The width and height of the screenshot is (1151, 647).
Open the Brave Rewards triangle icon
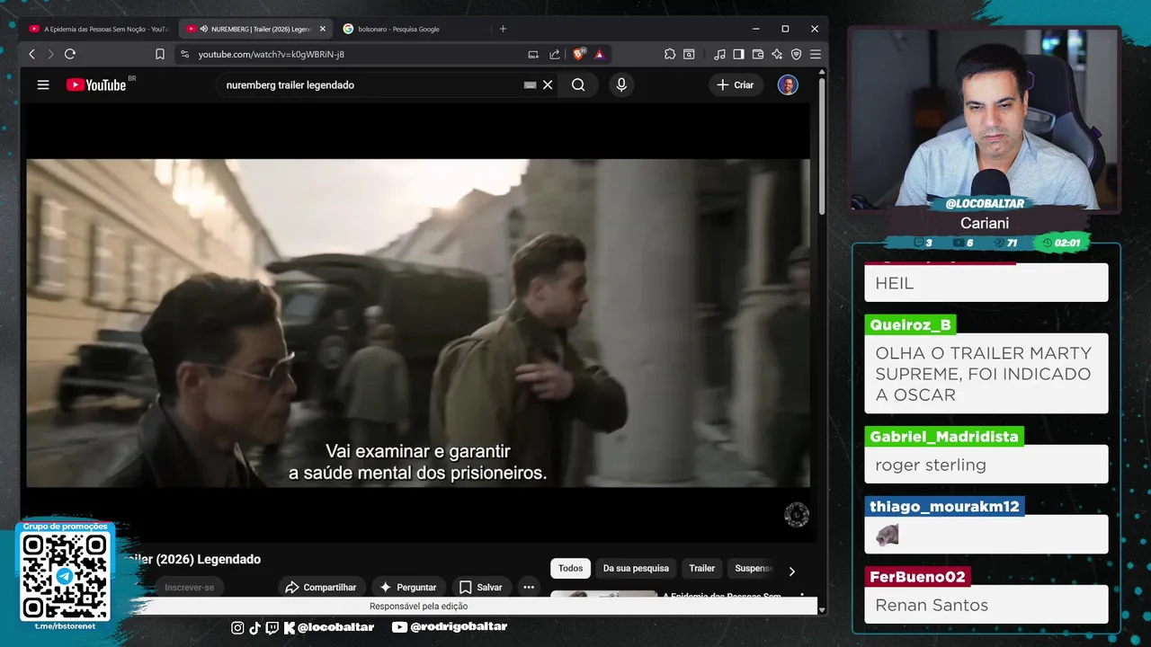click(599, 54)
